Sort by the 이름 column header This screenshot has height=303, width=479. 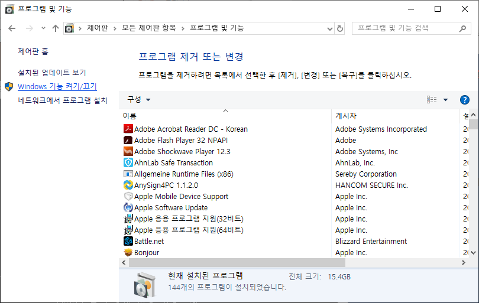pyautogui.click(x=225, y=116)
